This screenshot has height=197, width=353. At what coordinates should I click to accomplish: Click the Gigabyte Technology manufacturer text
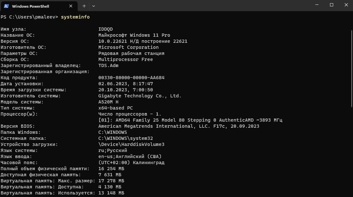coord(140,96)
